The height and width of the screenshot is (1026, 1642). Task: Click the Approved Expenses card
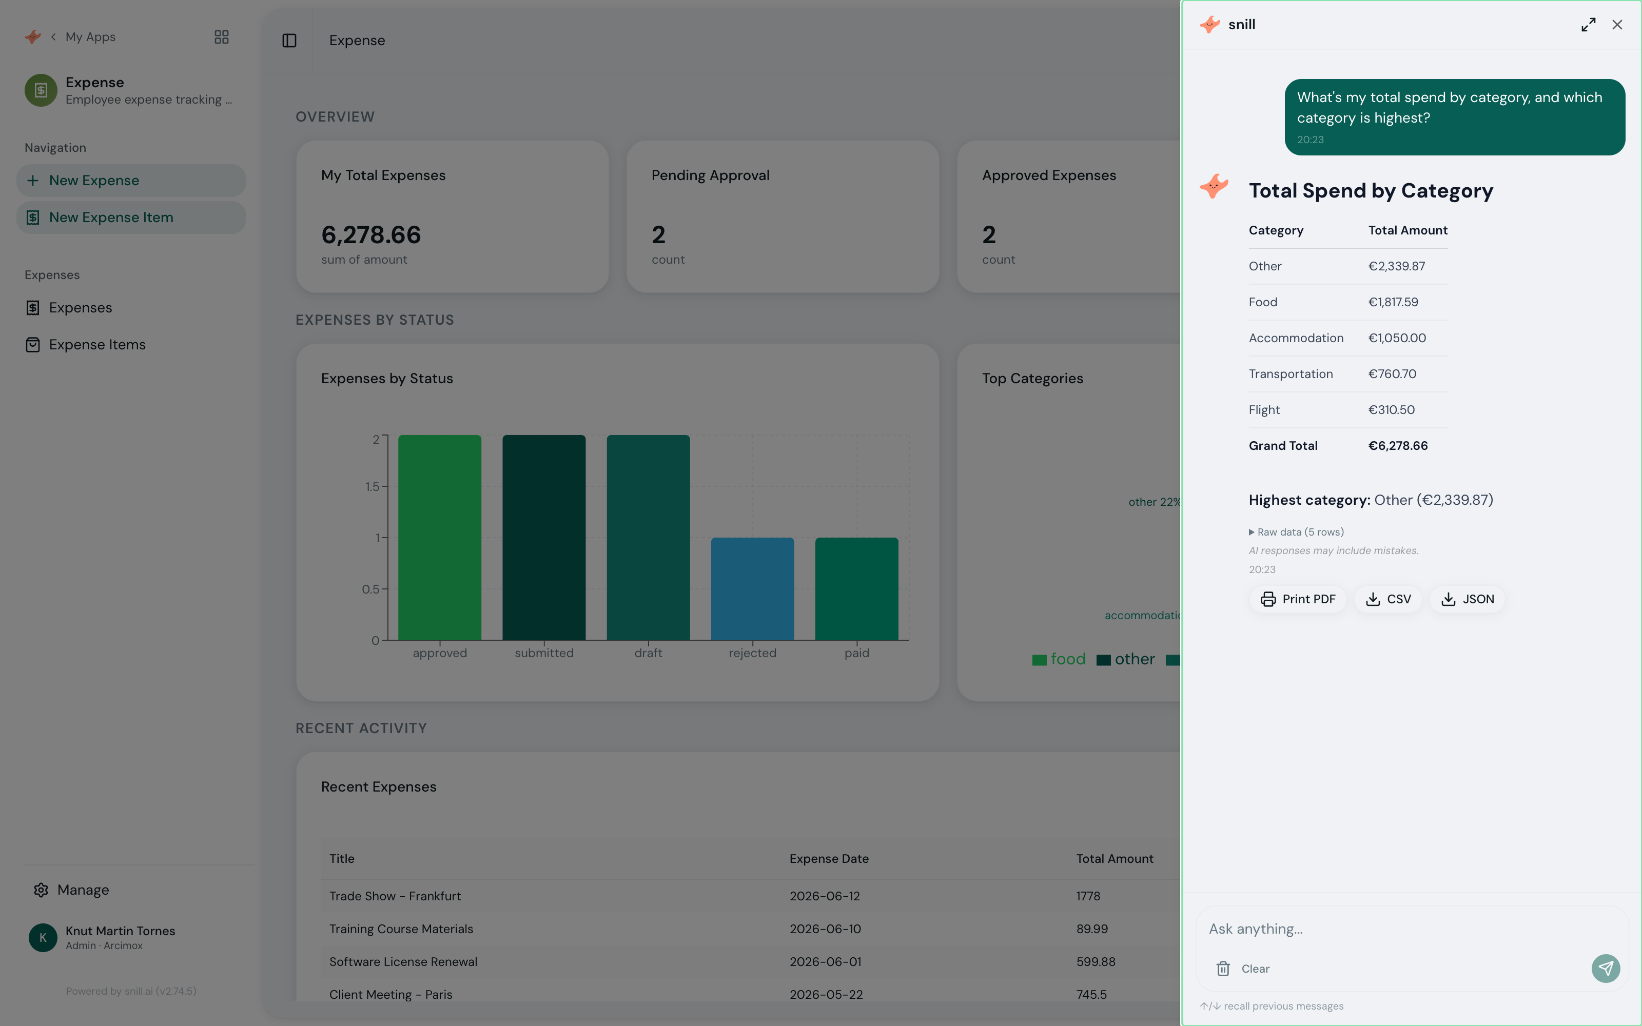(x=1069, y=216)
